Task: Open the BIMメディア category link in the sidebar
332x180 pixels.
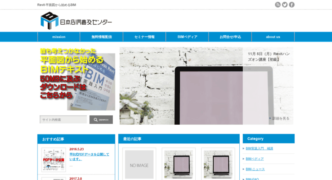Action: (x=255, y=159)
